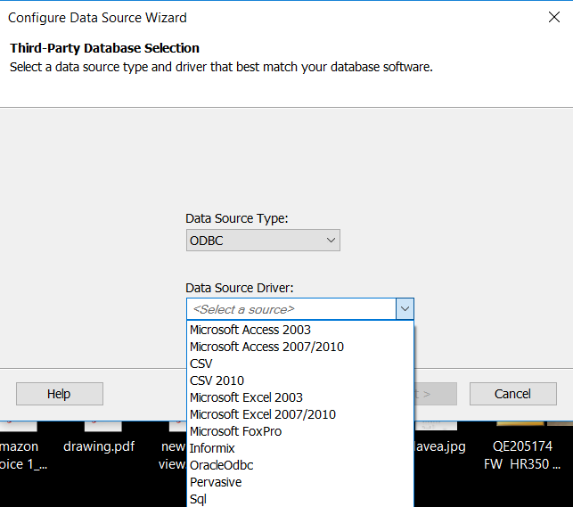
Task: Collapse the Data Source Driver dropdown arrow
Action: (405, 309)
